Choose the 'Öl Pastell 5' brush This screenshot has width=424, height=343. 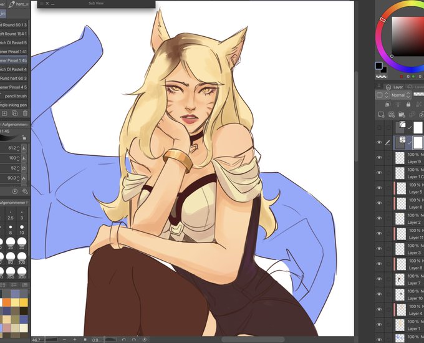14,42
